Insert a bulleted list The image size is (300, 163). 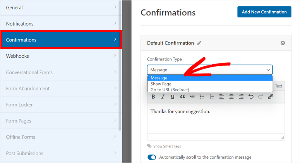point(202,97)
